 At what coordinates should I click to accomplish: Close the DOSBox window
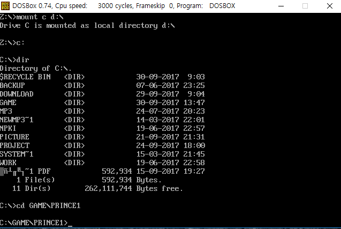(330, 6)
